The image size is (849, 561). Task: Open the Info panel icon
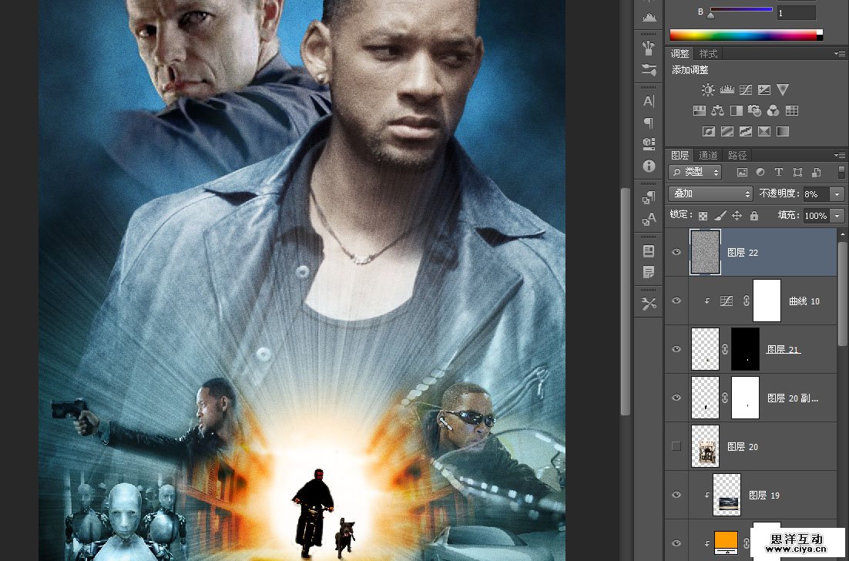pyautogui.click(x=649, y=166)
